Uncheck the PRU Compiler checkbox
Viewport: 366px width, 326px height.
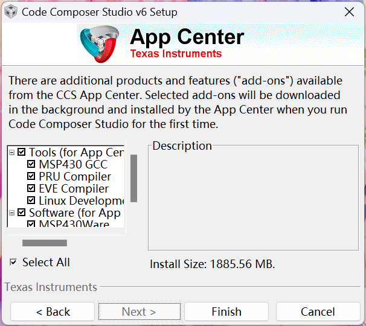coord(31,176)
